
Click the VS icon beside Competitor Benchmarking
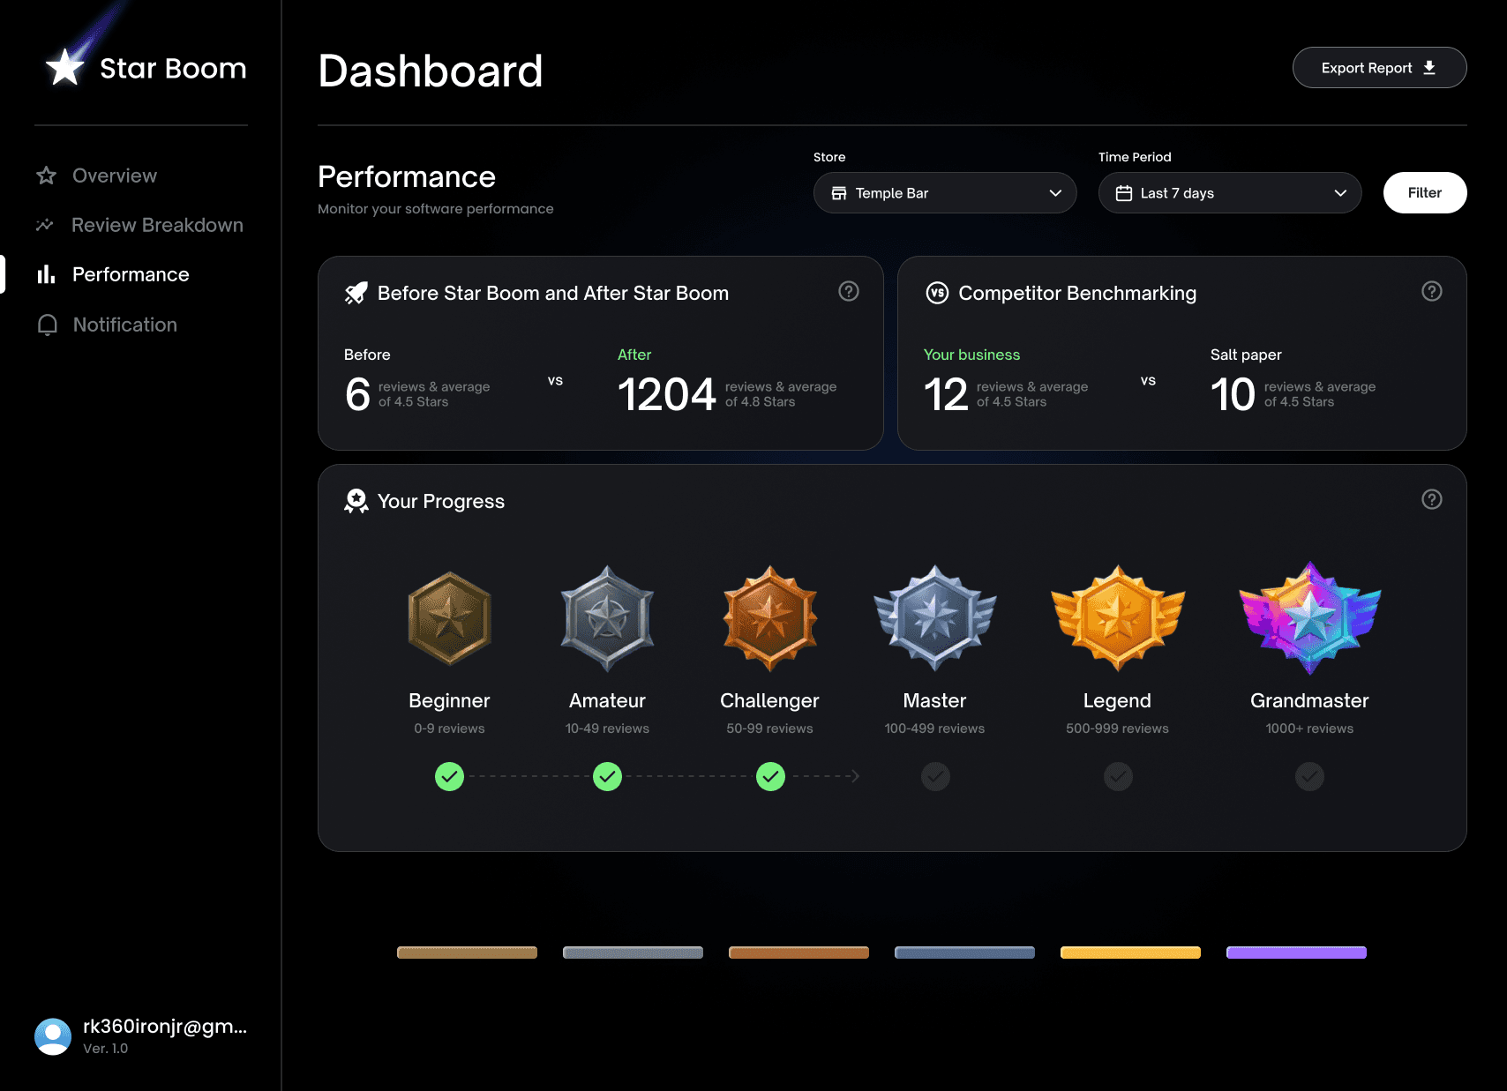pos(937,293)
